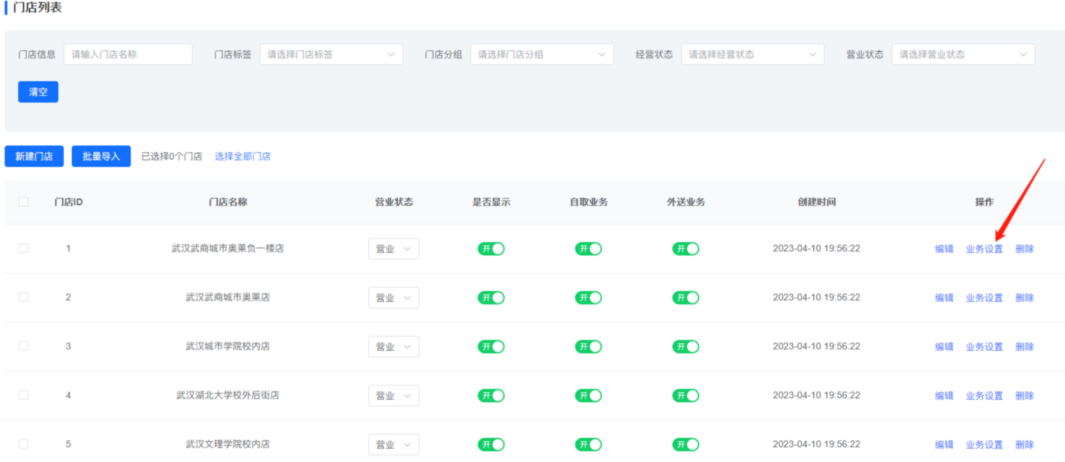Viewport: 1065px width, 462px height.
Task: Click 编辑 for 武汉湖北大学校外后街店
Action: [944, 396]
